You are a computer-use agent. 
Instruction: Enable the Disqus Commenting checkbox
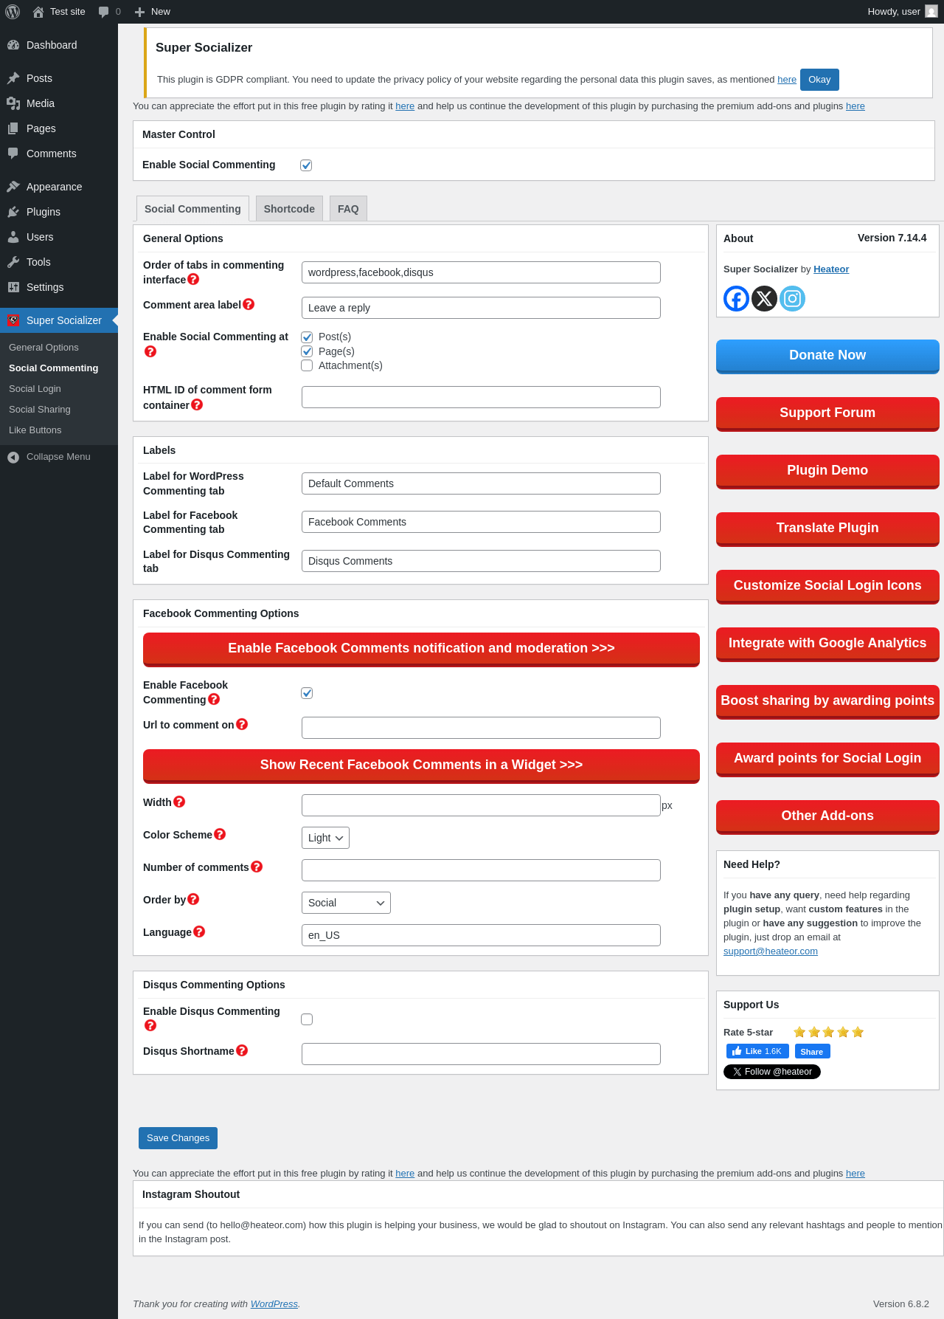pos(307,1019)
